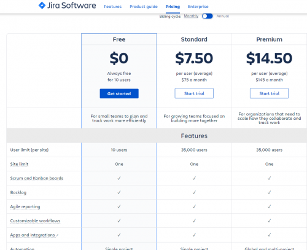Select the Pricing nav tab
Screen dimensions: 307x250
coord(173,7)
